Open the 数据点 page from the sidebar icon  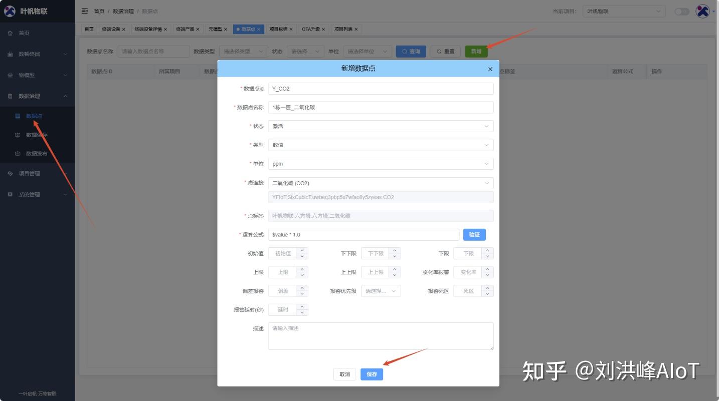point(18,116)
